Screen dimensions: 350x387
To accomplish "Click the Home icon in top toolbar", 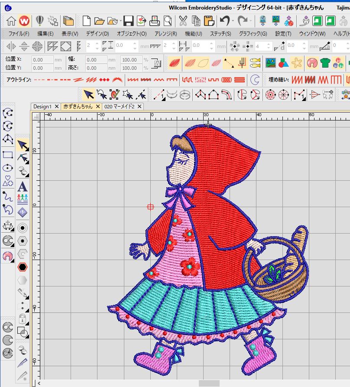I will tap(11, 21).
